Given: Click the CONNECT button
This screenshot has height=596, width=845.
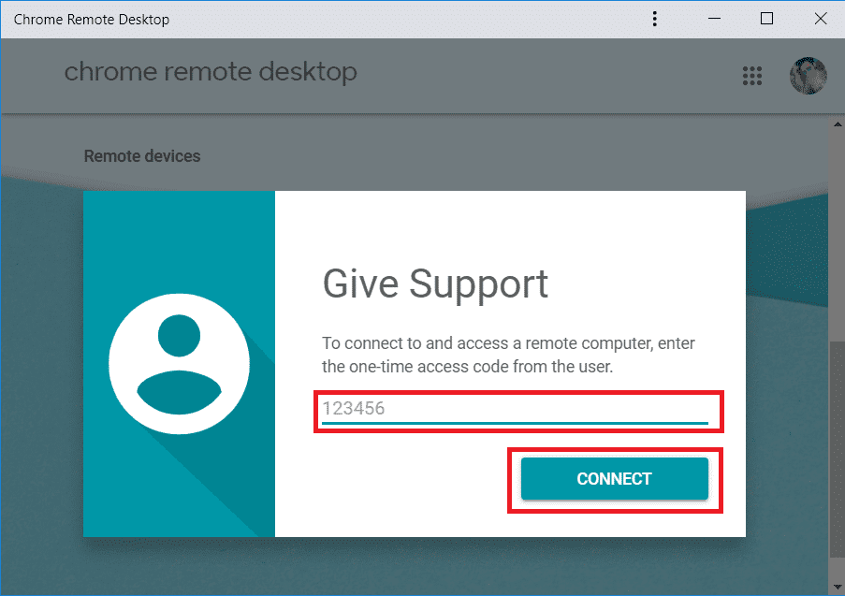Looking at the screenshot, I should pos(615,478).
